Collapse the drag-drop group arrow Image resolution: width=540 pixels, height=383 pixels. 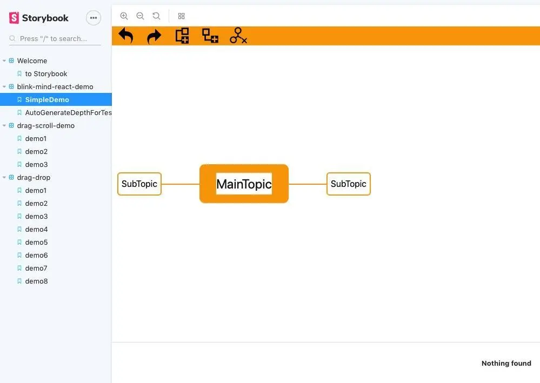4,178
